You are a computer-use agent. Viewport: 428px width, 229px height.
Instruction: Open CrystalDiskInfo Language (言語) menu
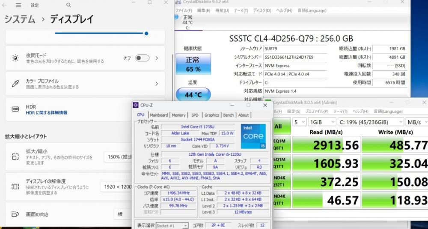[x=312, y=10]
